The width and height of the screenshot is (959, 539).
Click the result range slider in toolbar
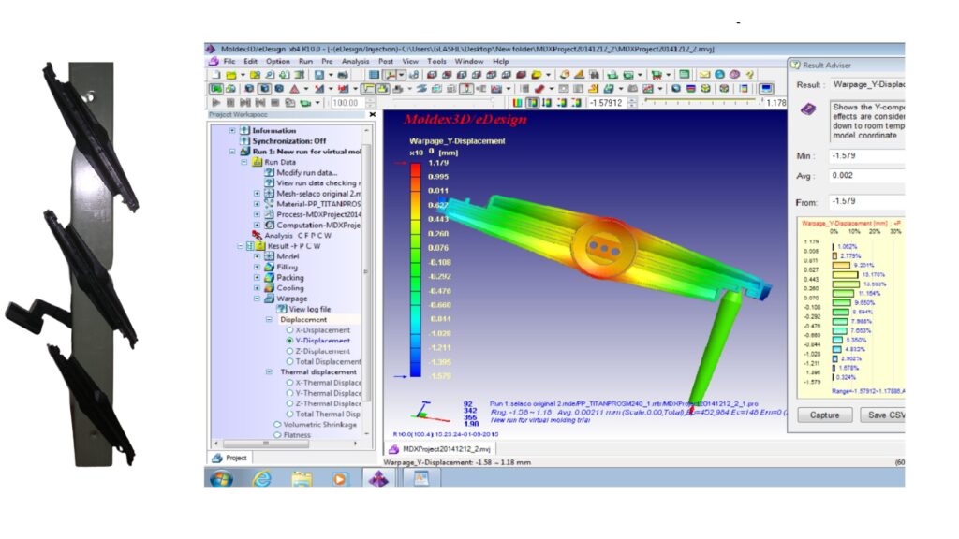click(699, 103)
